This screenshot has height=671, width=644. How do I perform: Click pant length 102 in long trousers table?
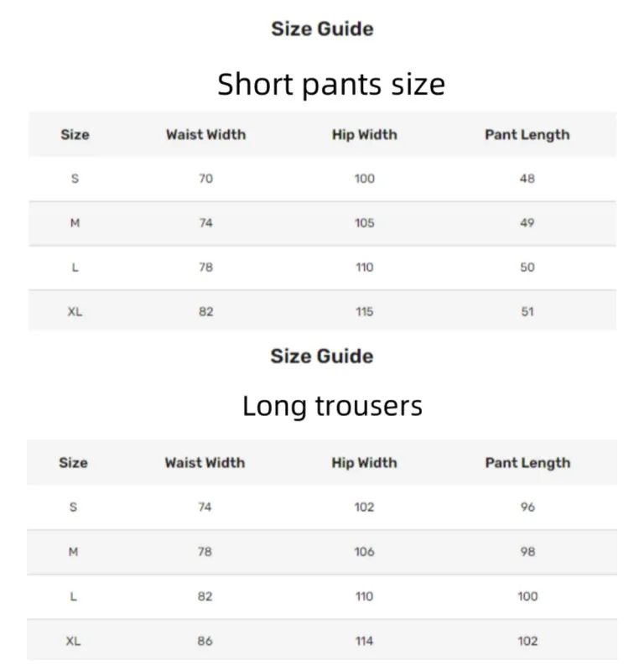pyautogui.click(x=527, y=641)
